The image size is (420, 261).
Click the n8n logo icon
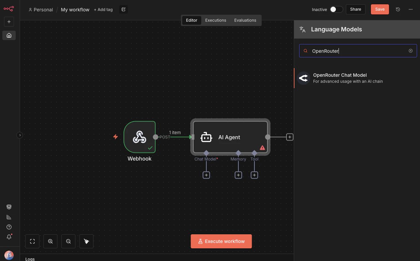(9, 9)
